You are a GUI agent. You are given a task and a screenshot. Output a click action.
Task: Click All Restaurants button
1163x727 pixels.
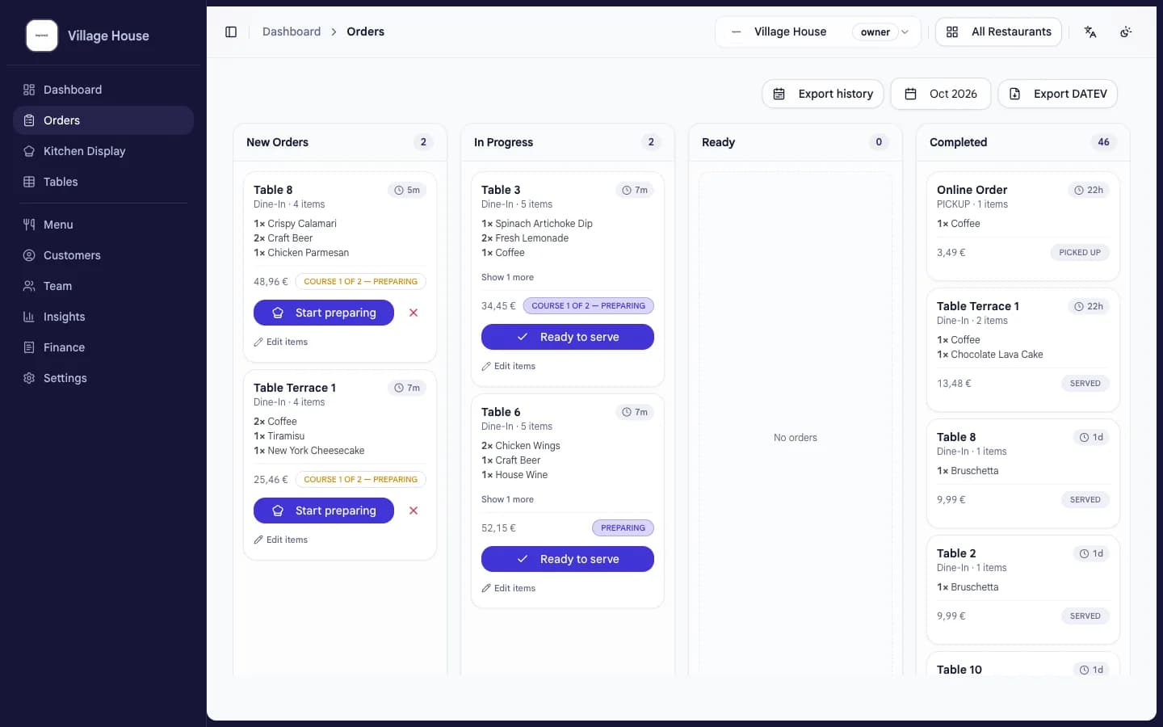point(998,32)
